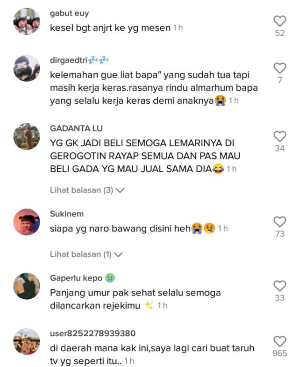Open user8252278939380's avatar

pyautogui.click(x=27, y=341)
